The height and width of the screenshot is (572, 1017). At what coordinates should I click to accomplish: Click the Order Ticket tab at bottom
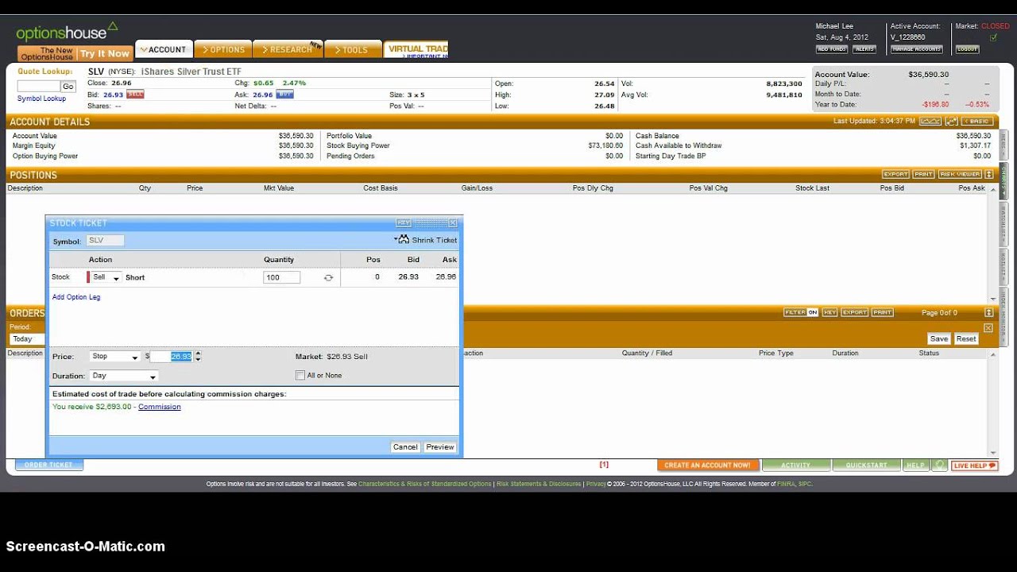[48, 465]
